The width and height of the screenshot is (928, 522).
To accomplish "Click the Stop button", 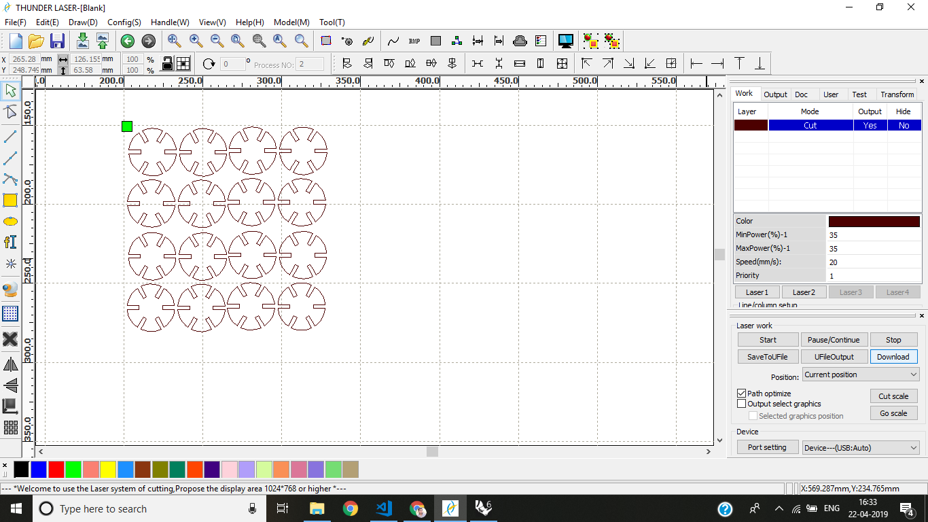I will click(893, 340).
